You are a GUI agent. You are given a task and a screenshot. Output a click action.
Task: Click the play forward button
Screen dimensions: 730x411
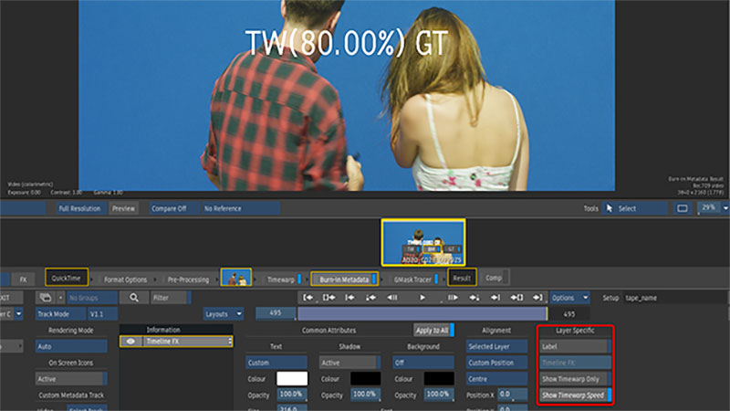pyautogui.click(x=422, y=298)
